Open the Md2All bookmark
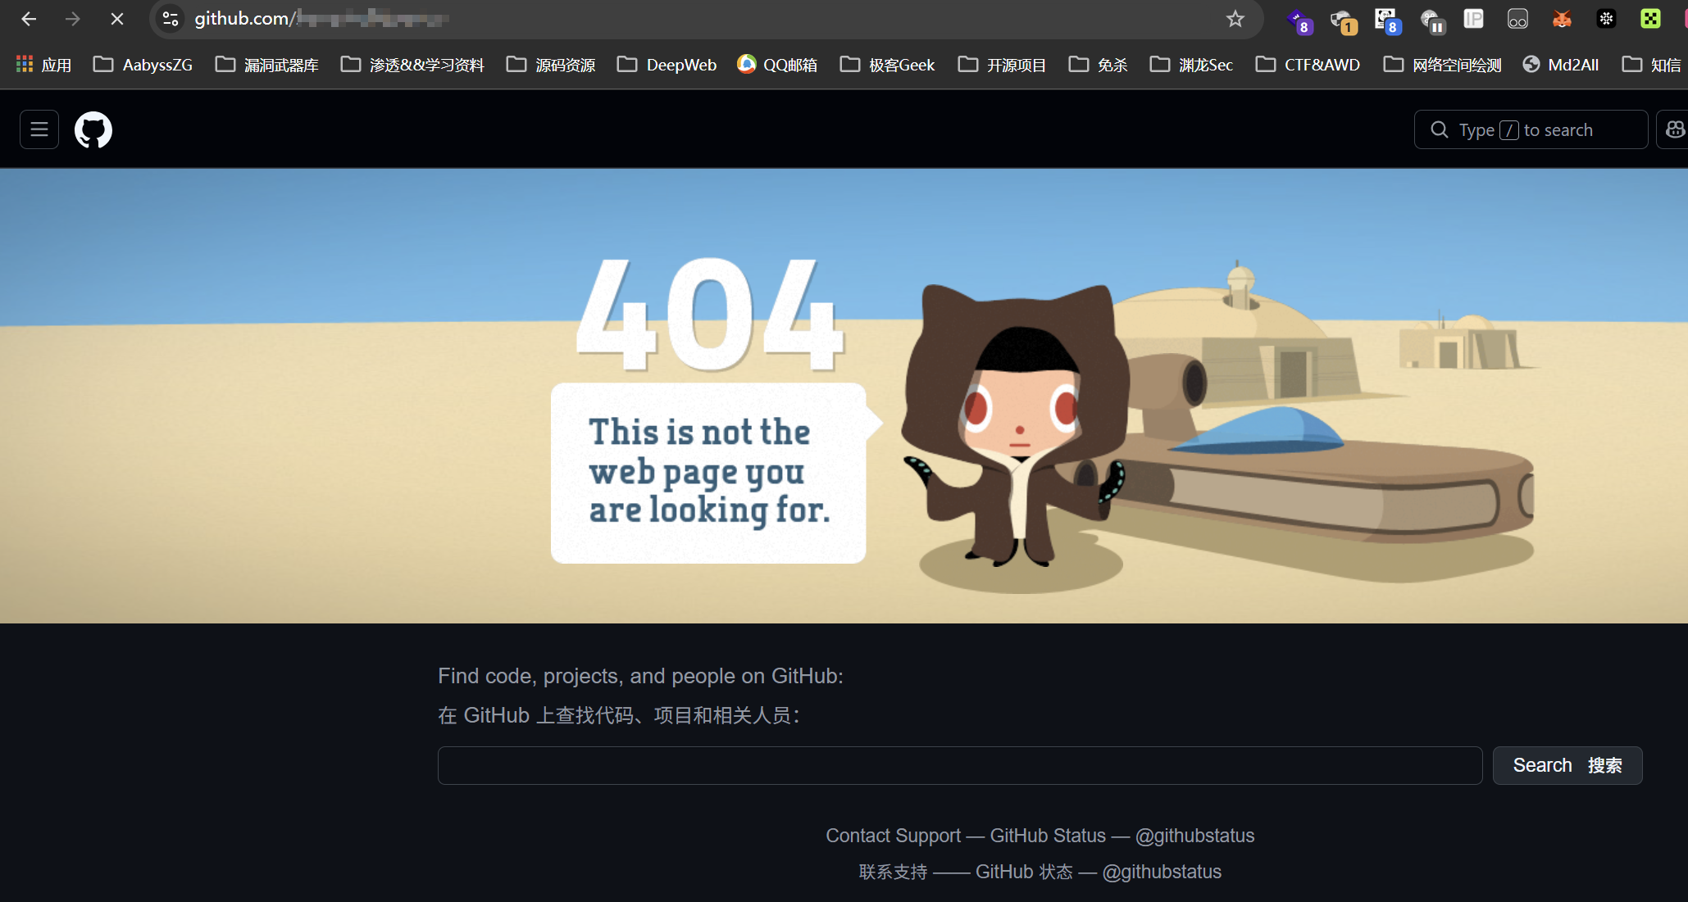 (1561, 65)
